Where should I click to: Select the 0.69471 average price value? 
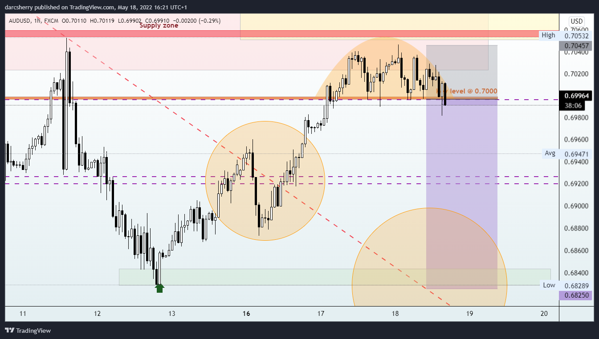coord(577,153)
